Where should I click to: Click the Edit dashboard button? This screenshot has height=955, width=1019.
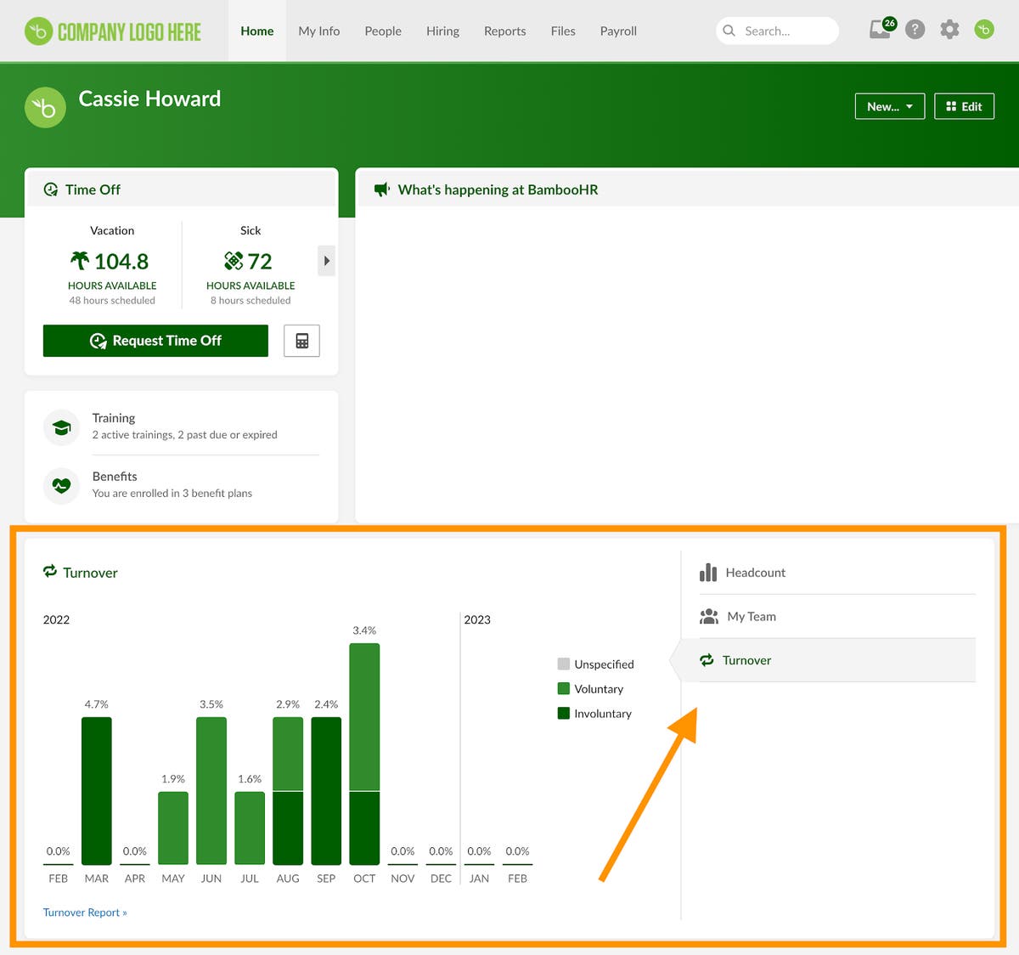tap(964, 106)
